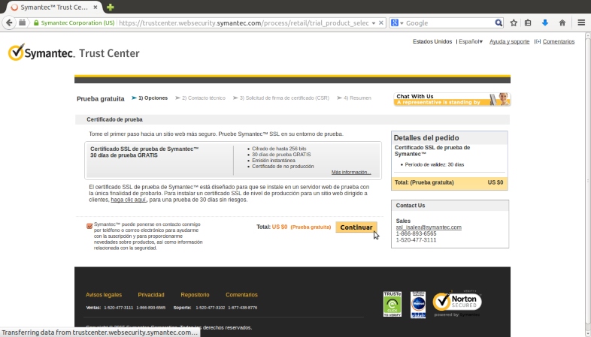Open Google search engine selector dropdown

(x=397, y=23)
